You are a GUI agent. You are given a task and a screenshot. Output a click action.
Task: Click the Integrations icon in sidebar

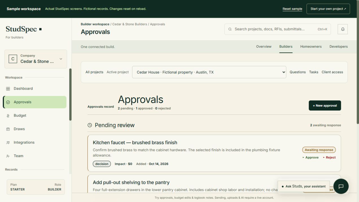click(x=8, y=142)
